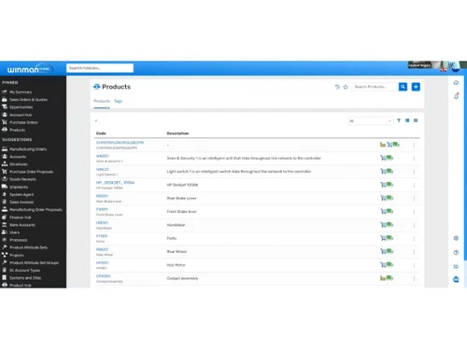This screenshot has height=350, width=467.
Task: Open the Opportunities module
Action: (21, 107)
